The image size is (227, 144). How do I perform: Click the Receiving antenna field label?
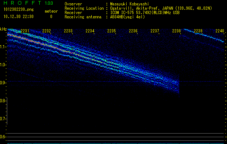(x=83, y=17)
